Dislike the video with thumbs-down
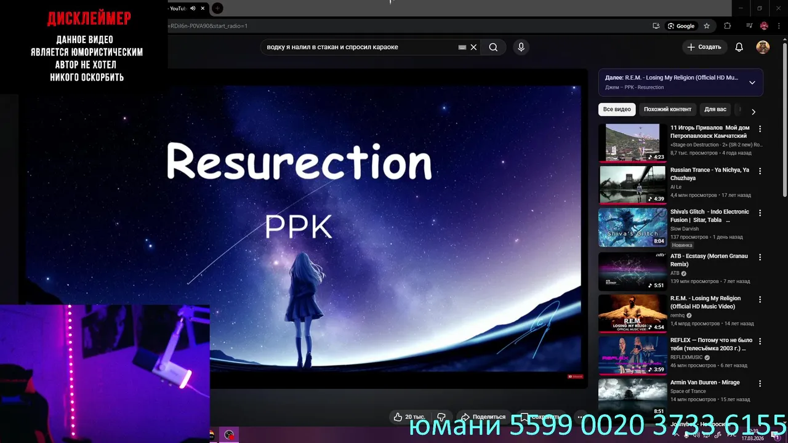The height and width of the screenshot is (443, 788). 441,417
